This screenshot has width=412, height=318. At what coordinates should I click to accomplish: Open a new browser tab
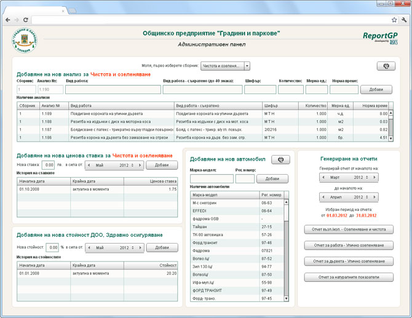coord(73,11)
